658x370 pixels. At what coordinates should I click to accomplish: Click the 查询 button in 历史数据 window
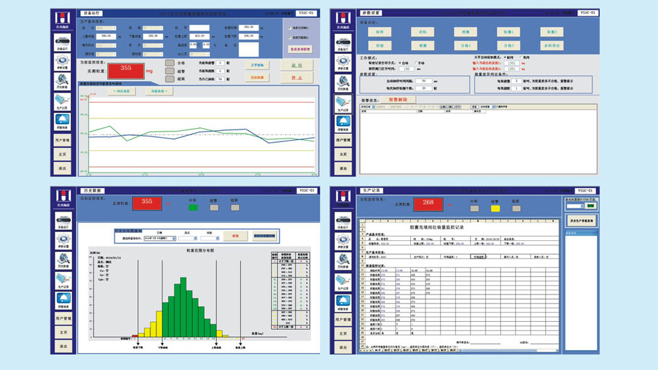[235, 236]
